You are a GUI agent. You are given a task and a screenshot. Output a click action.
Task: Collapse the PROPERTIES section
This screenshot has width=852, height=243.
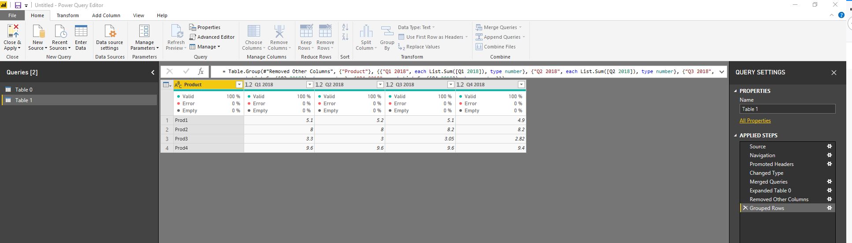[735, 91]
